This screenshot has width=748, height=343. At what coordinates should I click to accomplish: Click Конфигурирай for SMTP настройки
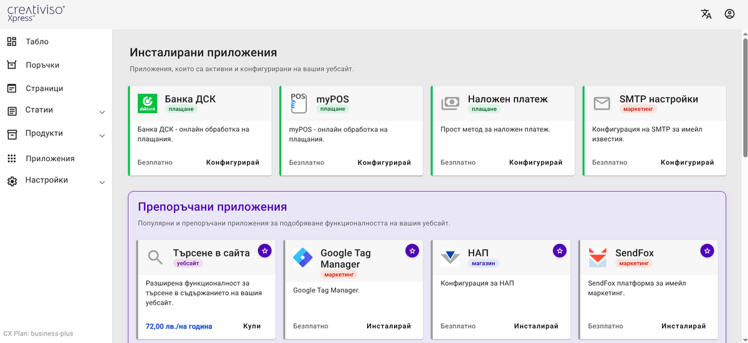[687, 162]
